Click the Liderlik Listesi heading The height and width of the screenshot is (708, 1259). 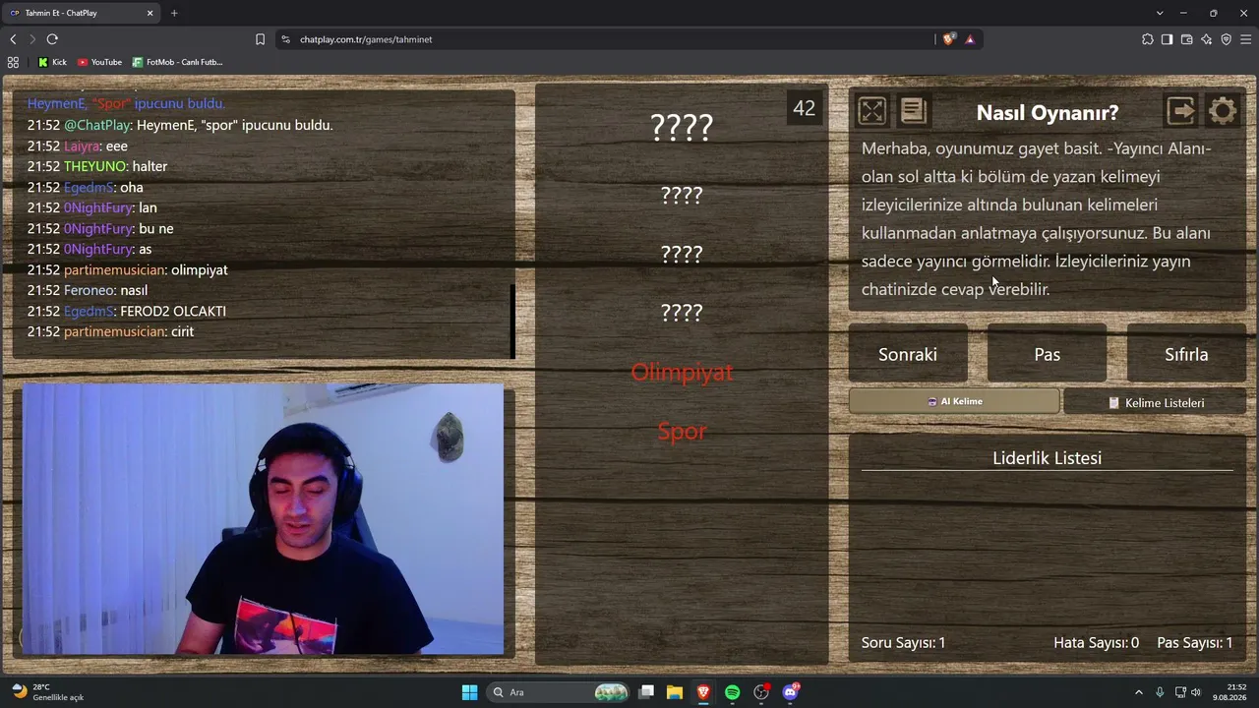point(1047,458)
